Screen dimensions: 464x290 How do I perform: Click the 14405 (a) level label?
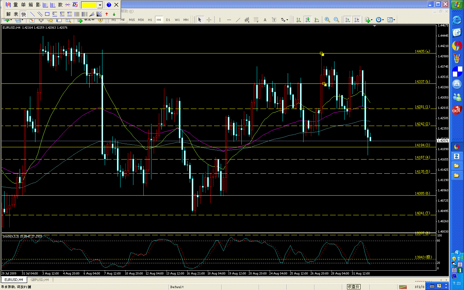(x=422, y=51)
